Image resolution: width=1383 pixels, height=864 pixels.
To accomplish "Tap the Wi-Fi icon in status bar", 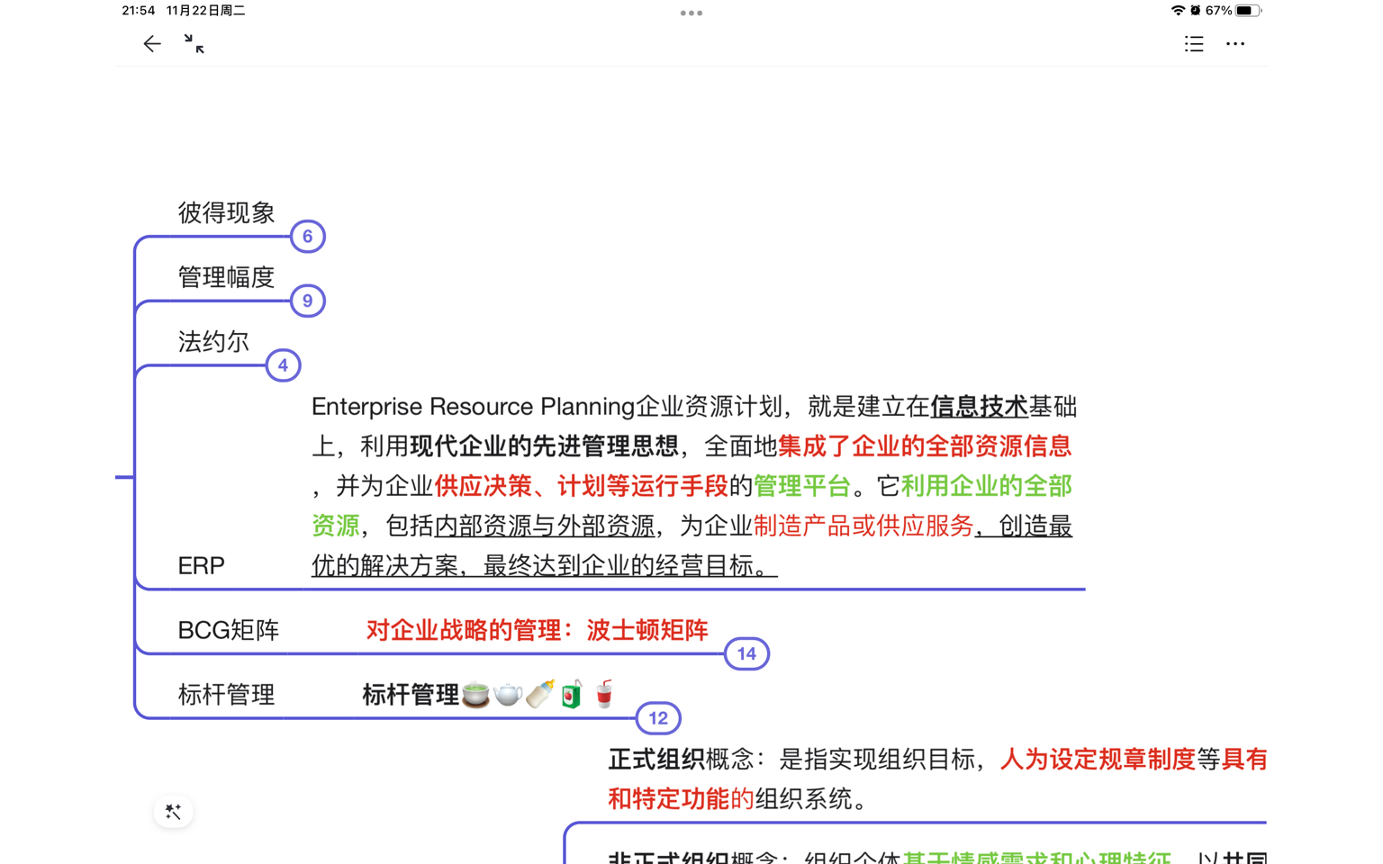I will click(x=1178, y=11).
